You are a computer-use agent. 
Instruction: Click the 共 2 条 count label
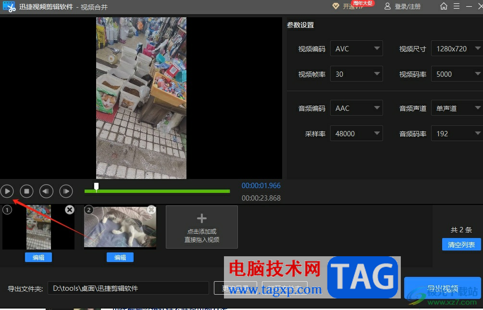click(x=461, y=230)
